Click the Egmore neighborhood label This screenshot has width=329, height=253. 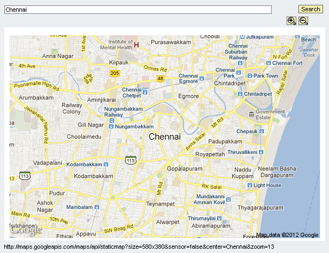188,96
